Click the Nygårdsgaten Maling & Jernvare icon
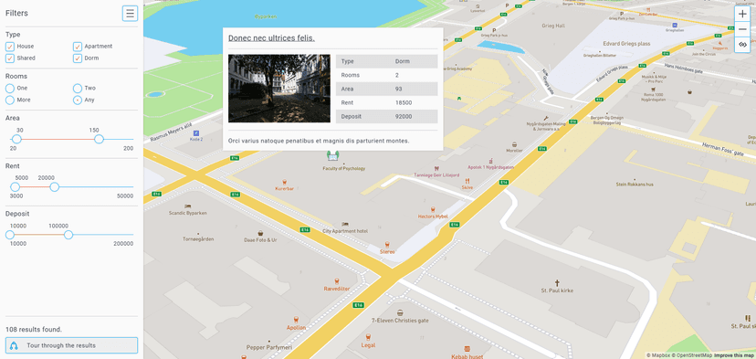The height and width of the screenshot is (359, 756). 546,118
